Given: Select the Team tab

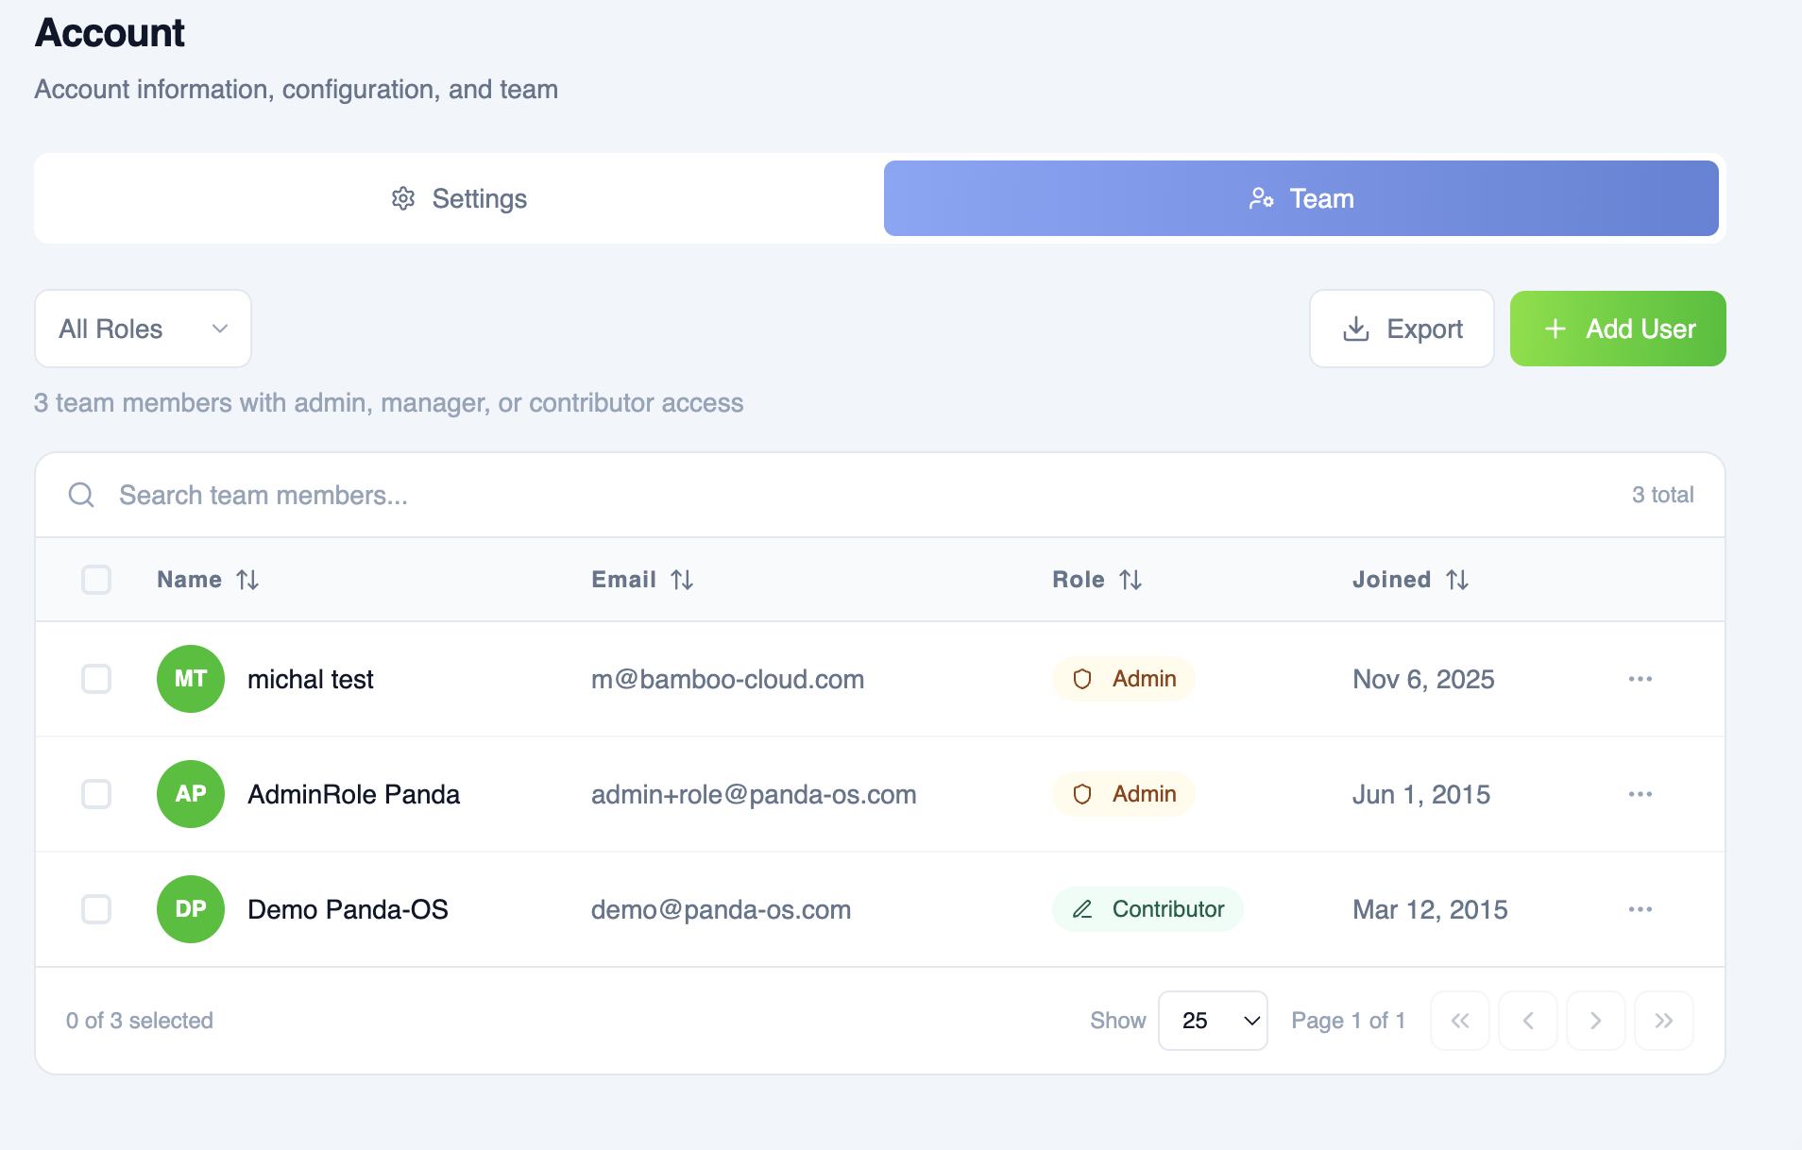Looking at the screenshot, I should 1301,198.
